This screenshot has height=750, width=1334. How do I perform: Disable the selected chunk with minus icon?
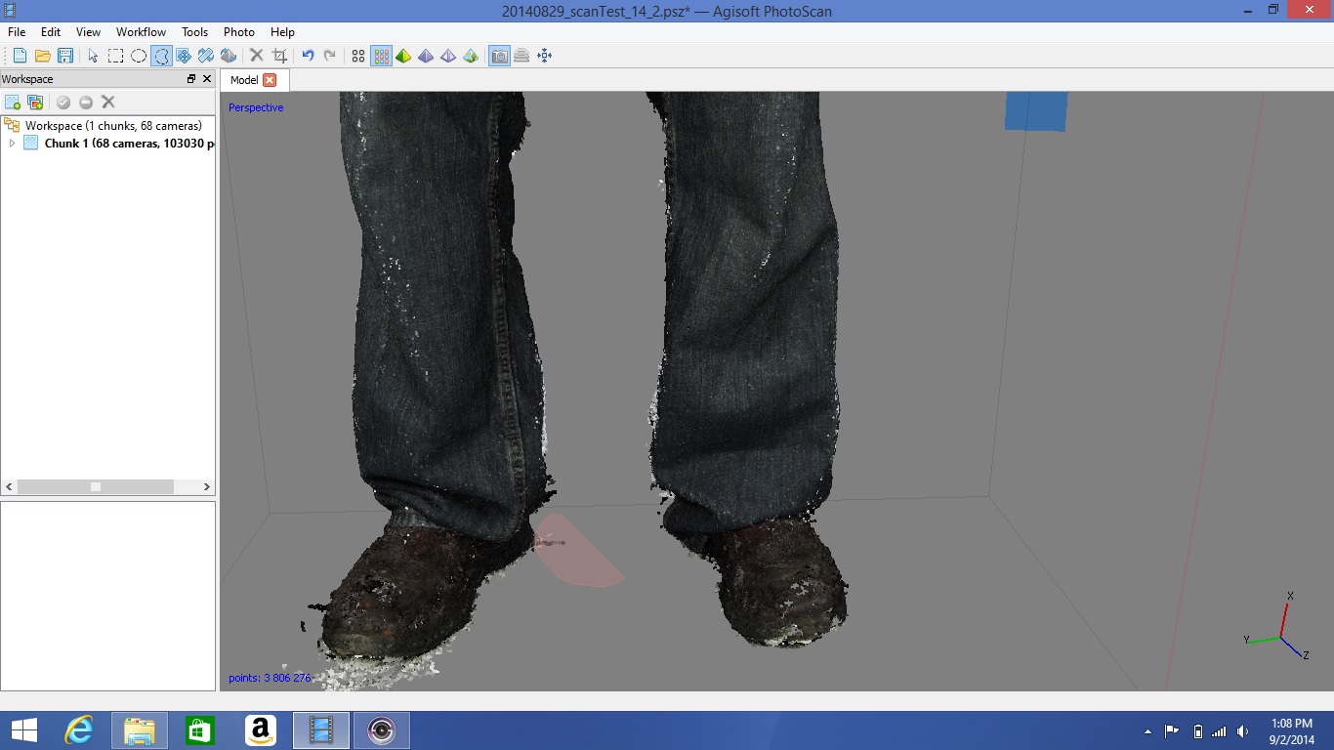[87, 102]
